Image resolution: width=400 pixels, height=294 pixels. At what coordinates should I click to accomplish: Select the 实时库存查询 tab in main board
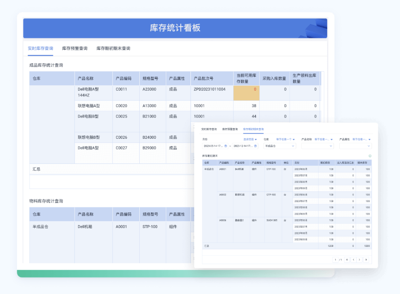[40, 49]
